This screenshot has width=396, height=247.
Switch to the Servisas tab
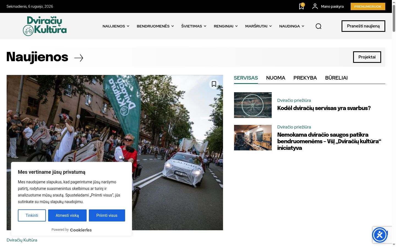[246, 78]
